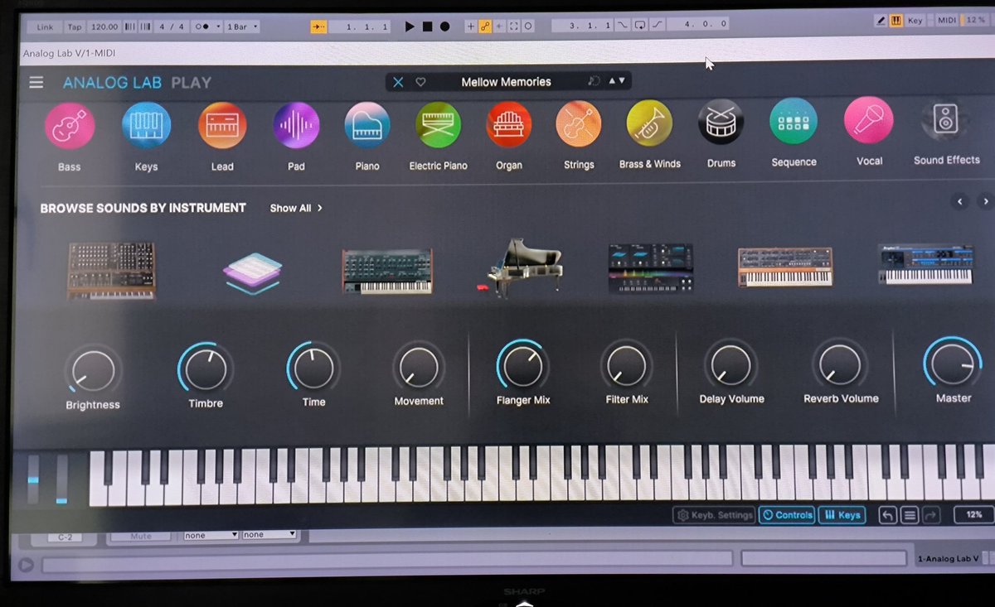
Task: Open the Organ category
Action: [509, 124]
